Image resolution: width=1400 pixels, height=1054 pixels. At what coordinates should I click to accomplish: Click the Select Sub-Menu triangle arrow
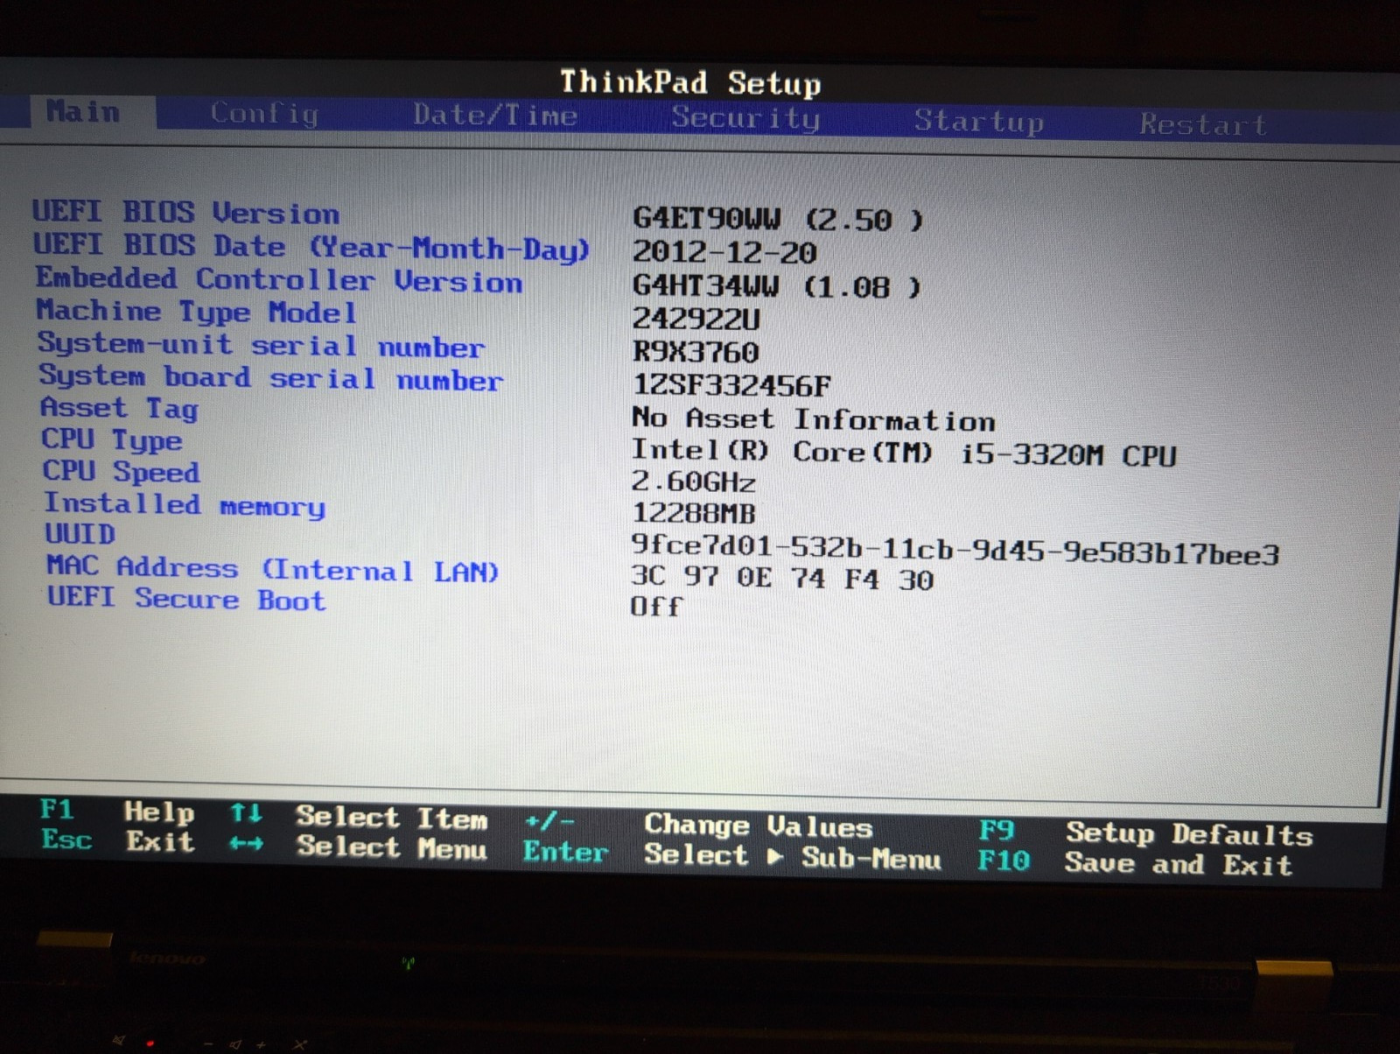coord(775,856)
